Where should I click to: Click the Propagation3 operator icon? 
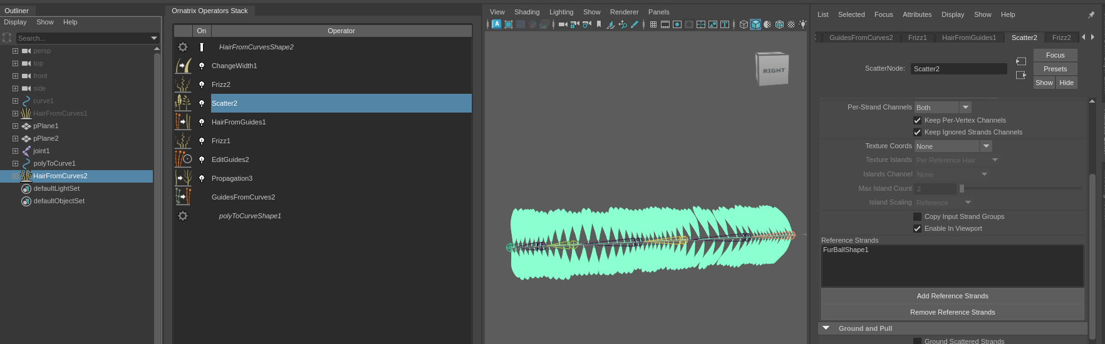point(183,178)
